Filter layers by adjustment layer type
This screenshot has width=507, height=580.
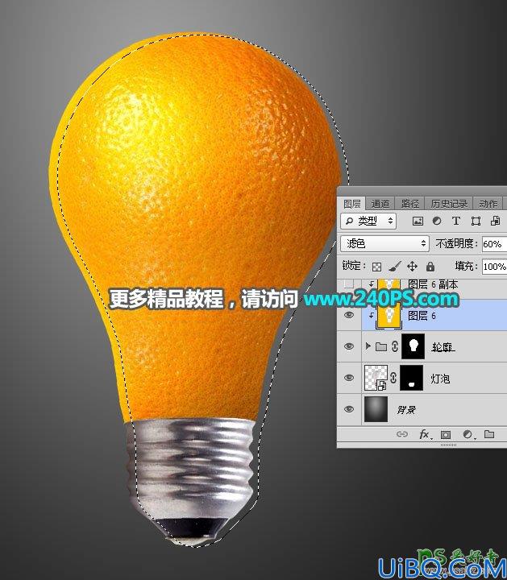(437, 221)
